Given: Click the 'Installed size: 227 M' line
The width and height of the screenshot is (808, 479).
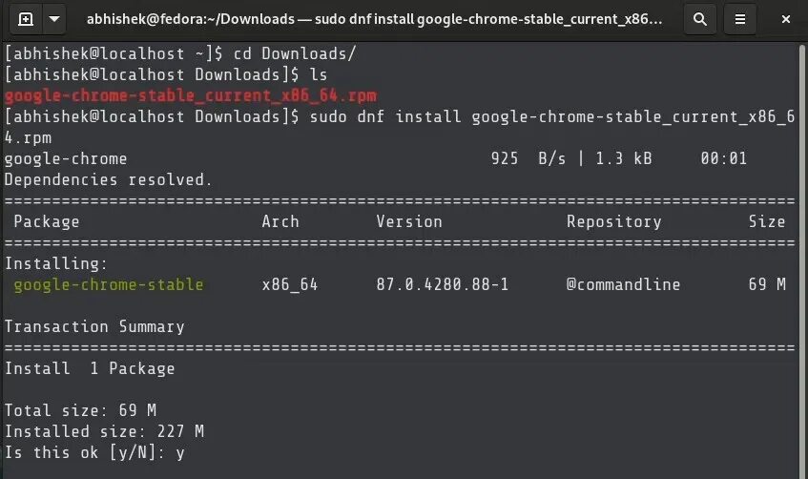Looking at the screenshot, I should (x=104, y=431).
